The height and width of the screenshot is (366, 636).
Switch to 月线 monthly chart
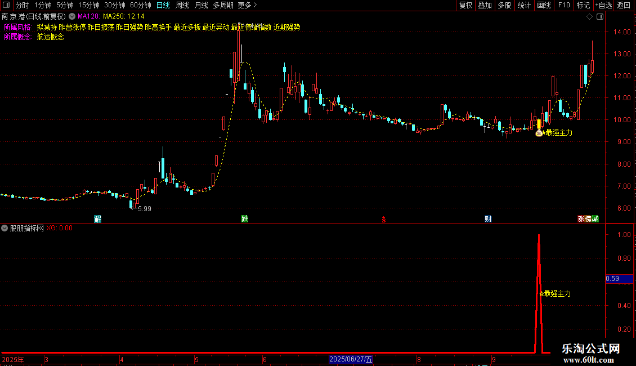(x=201, y=5)
